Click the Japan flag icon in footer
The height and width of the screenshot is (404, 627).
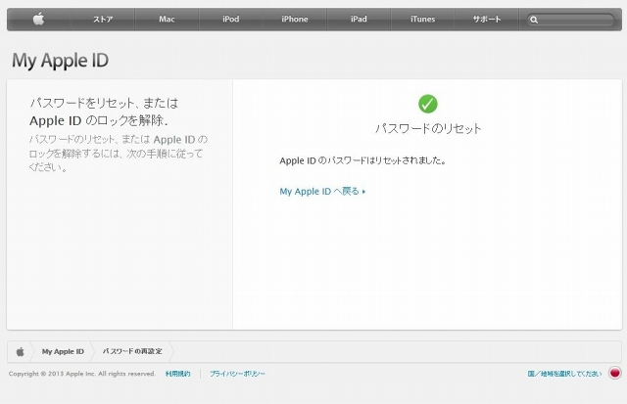click(614, 373)
